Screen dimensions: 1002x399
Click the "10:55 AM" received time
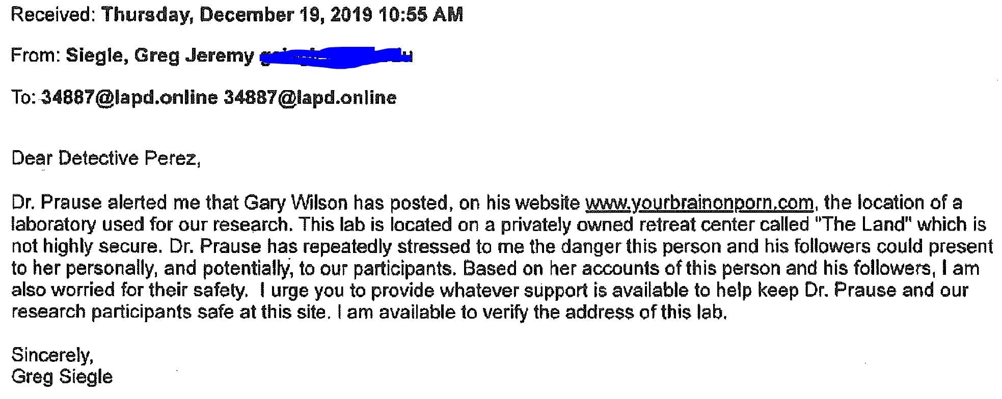pos(421,15)
